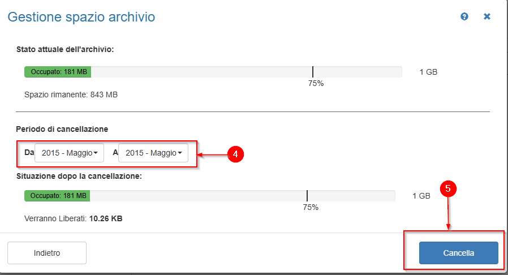Click the 1 GB label beside the after-deletion bar

[421, 196]
